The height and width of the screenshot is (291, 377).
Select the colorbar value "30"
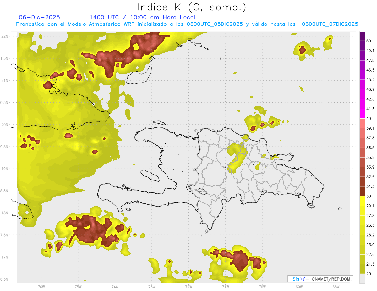click(369, 196)
